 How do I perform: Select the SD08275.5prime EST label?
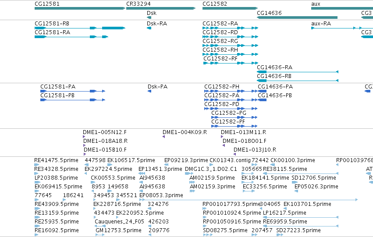[x=225, y=230]
